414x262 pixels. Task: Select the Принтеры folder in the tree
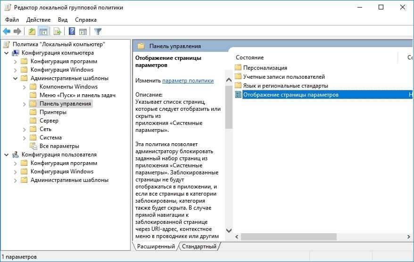click(53, 112)
